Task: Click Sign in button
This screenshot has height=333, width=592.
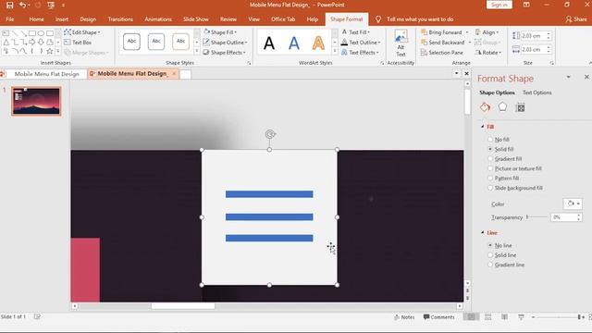Action: [499, 5]
